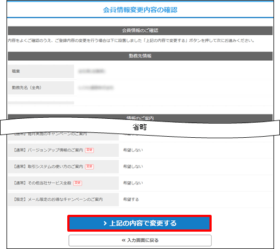Click the 変更 badge beside バージョンアップ情報のご案内
Image resolution: width=280 pixels, height=249 pixels.
pos(90,150)
